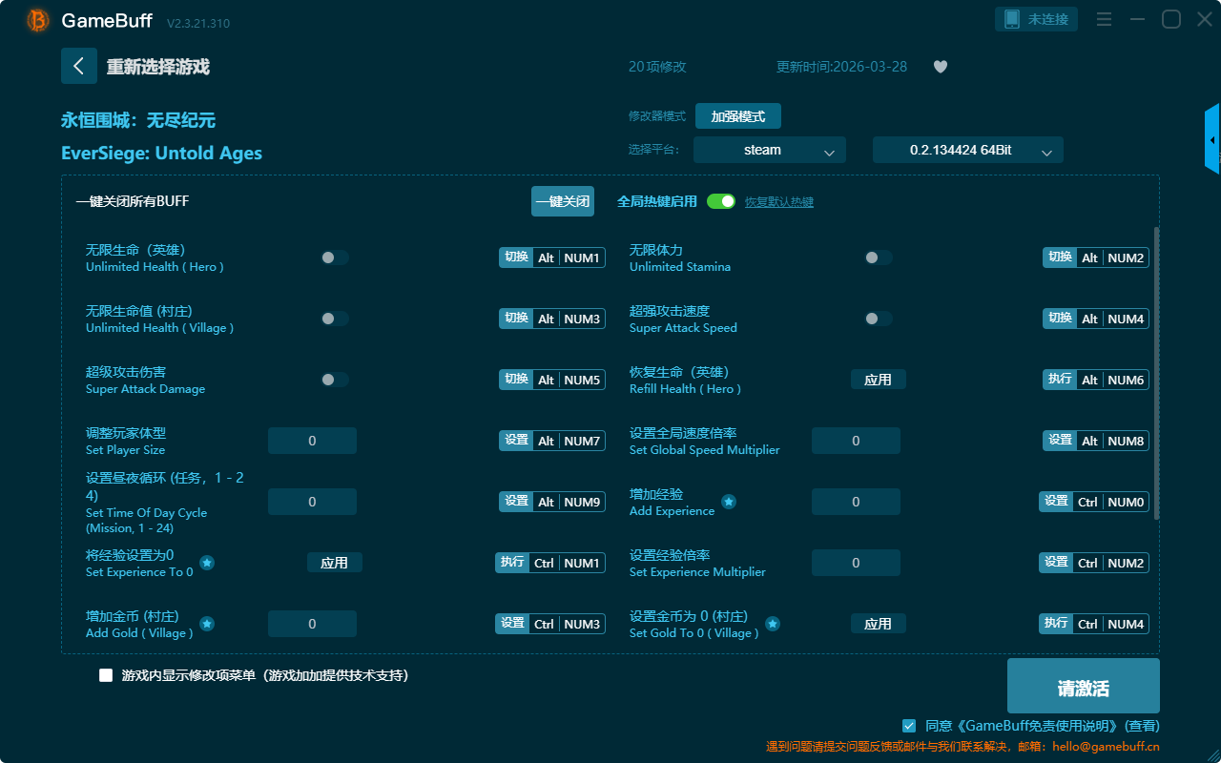Turn off the global hotkey toggle
This screenshot has height=763, width=1221.
coord(721,201)
